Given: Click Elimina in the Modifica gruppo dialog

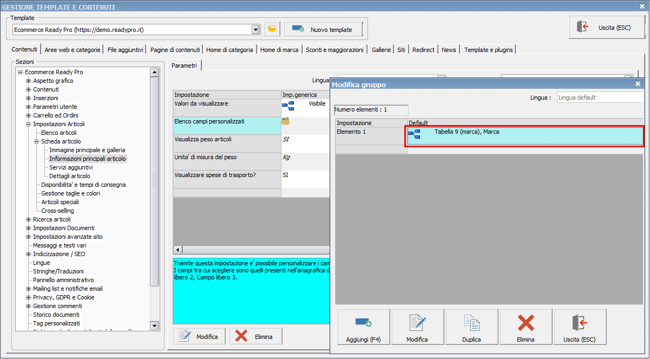Looking at the screenshot, I should (526, 327).
